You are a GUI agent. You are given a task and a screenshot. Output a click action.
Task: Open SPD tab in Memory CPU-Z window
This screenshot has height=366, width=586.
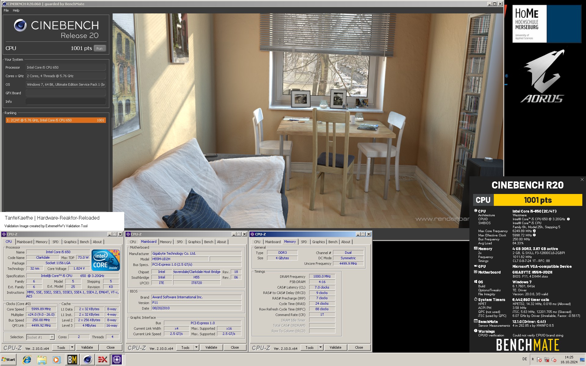(304, 242)
